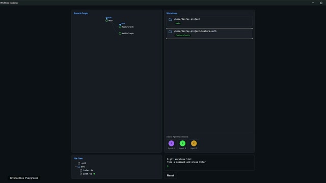The image size is (326, 183).
Task: Click the File Tree panel heading
Action: point(78,159)
